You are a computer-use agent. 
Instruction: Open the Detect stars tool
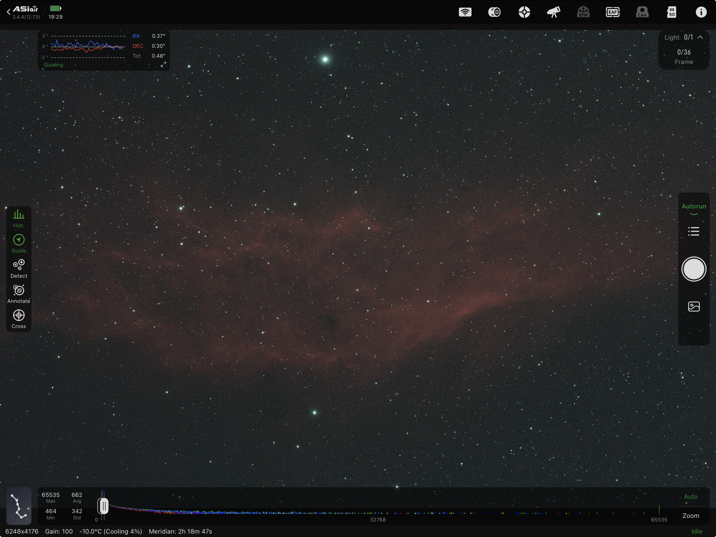point(19,268)
